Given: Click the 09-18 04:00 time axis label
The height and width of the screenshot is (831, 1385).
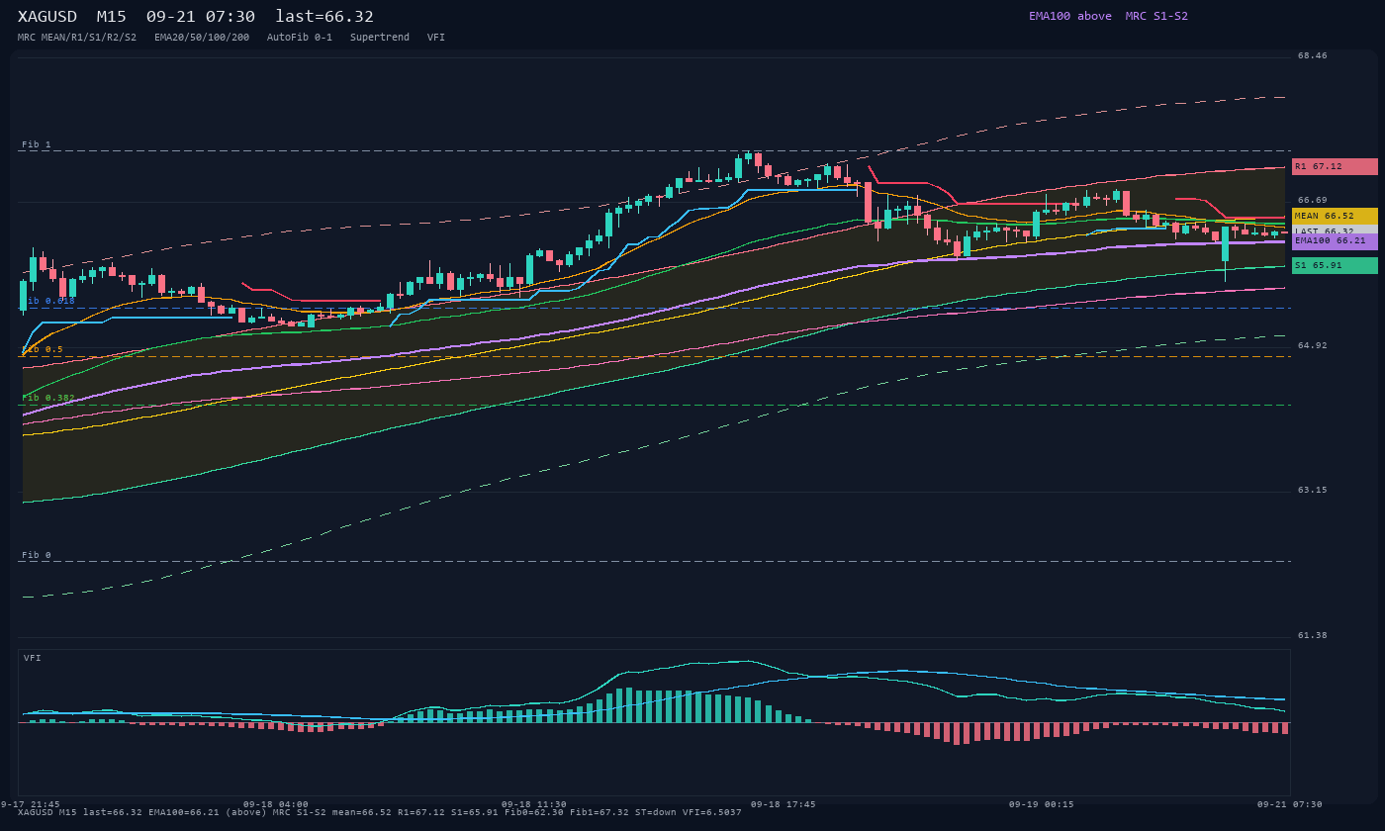Looking at the screenshot, I should click(276, 804).
